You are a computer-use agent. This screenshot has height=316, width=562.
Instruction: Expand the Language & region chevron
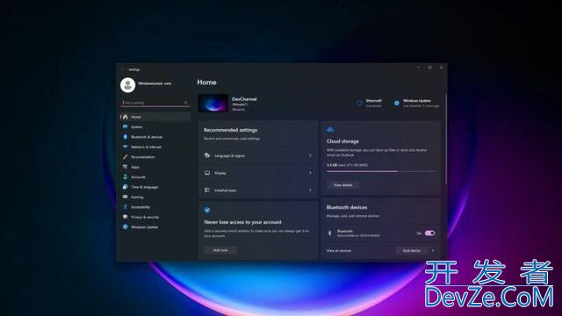[310, 155]
